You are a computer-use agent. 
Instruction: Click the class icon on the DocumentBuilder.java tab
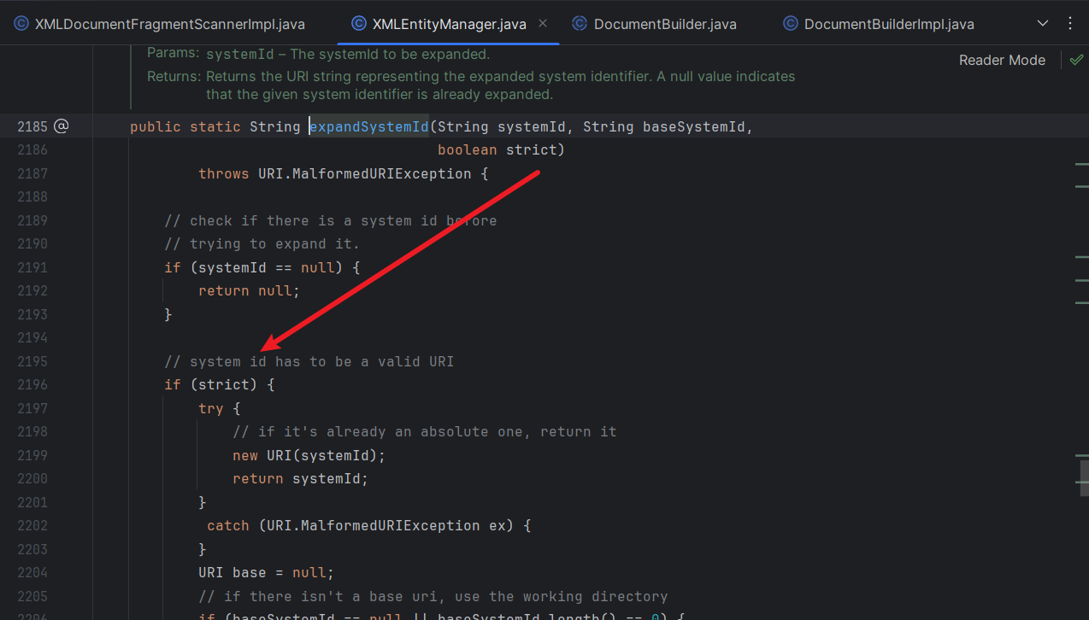(580, 24)
